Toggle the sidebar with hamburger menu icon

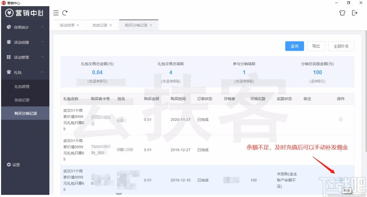tap(56, 13)
